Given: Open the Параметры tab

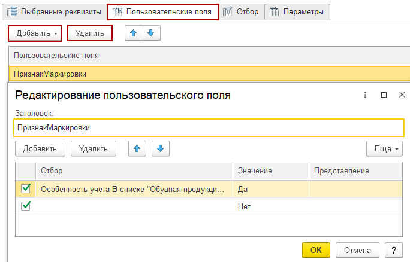Looking at the screenshot, I should click(297, 12).
